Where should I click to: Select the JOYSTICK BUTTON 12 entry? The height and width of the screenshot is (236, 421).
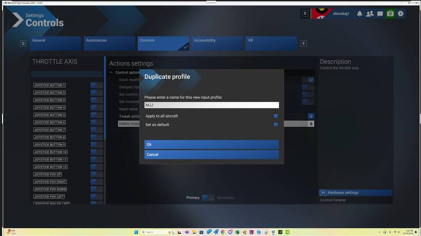pos(51,167)
